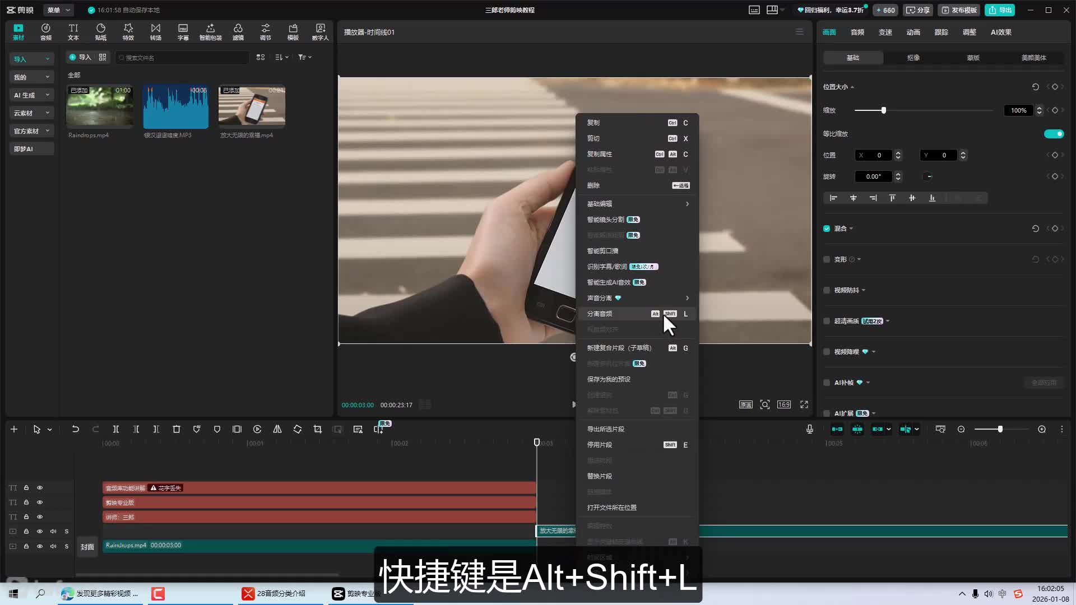Click the split clip tool in timeline toolbar
Image resolution: width=1076 pixels, height=605 pixels.
[116, 429]
